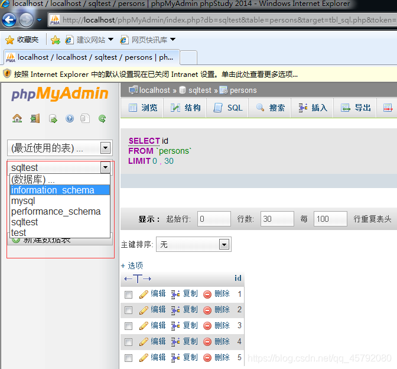Click 编辑 link for row 3
This screenshot has height=369, width=397.
[158, 326]
